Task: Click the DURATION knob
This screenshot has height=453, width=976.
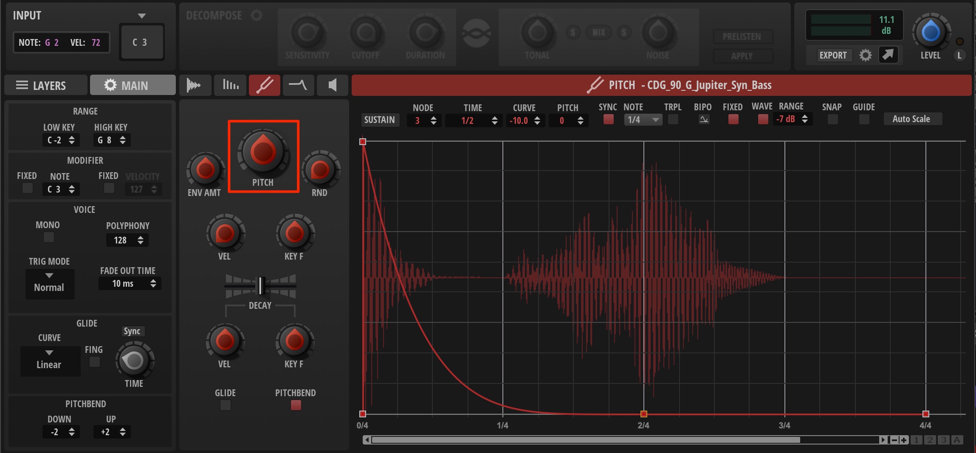Action: pos(425,32)
